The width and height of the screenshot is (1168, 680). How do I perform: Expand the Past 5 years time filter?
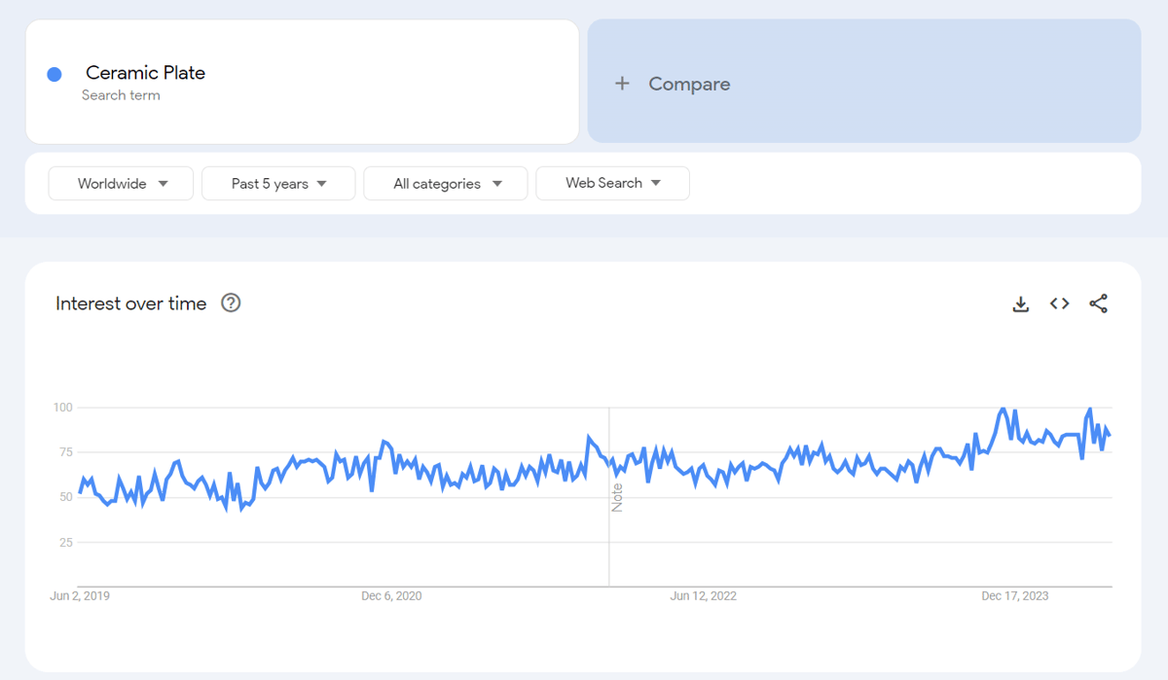click(278, 183)
